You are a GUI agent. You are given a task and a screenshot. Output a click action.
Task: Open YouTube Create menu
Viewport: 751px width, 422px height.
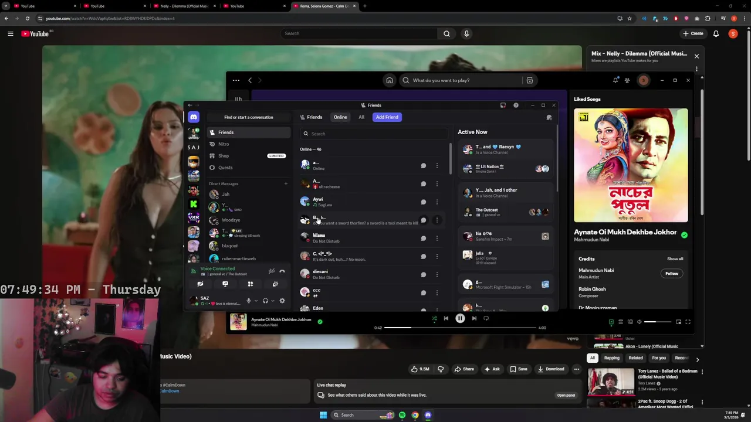[x=693, y=33]
